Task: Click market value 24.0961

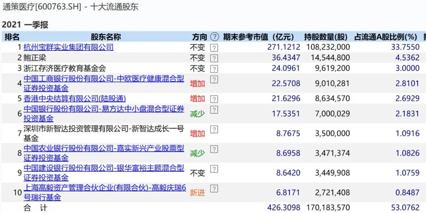Action: pos(286,68)
